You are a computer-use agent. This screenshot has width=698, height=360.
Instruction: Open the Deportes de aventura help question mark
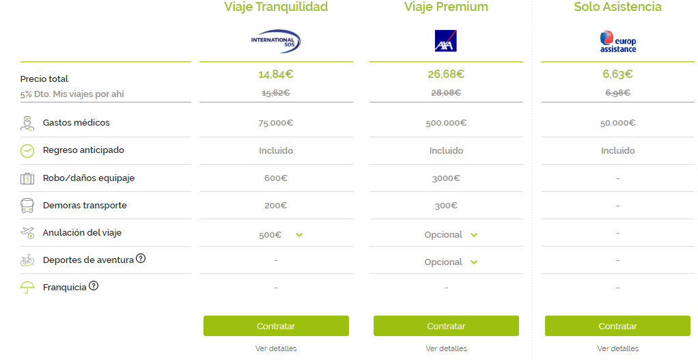tap(141, 258)
